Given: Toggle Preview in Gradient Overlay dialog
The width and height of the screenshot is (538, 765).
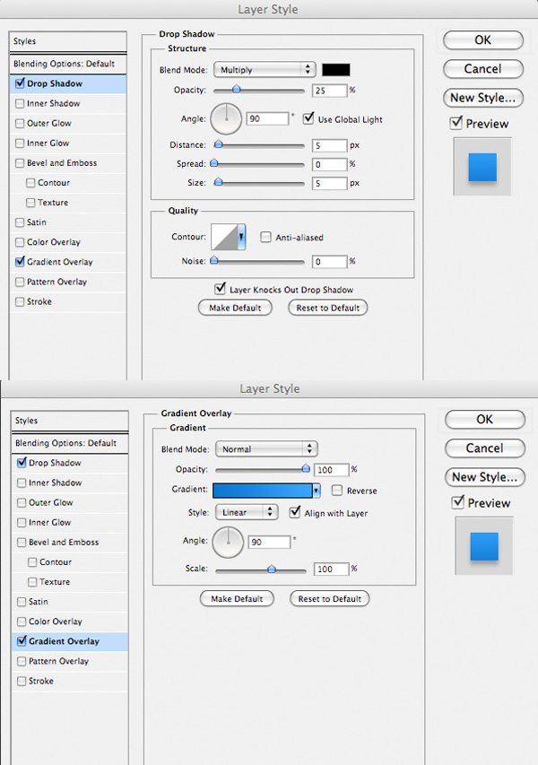Looking at the screenshot, I should pyautogui.click(x=458, y=502).
